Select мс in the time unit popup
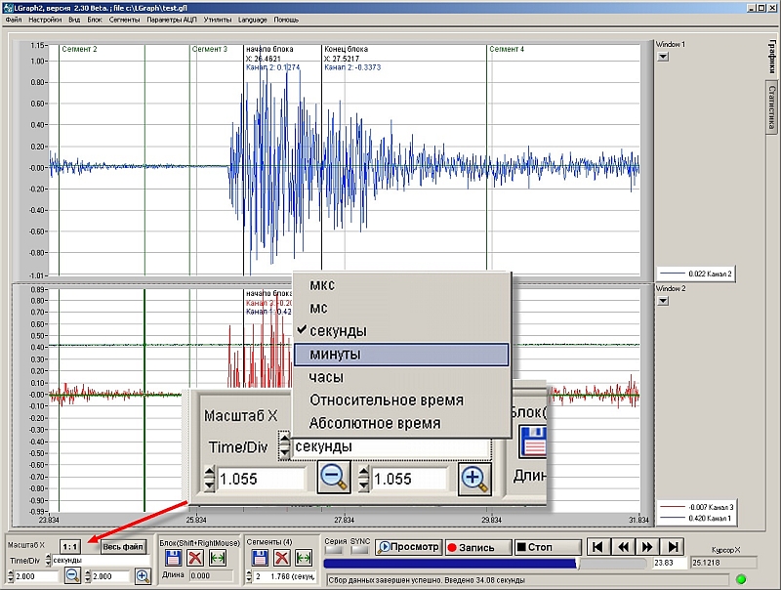 coord(401,308)
